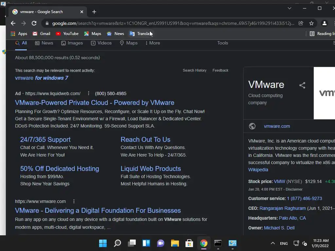Close the vmware Google Search tab
This screenshot has width=335, height=251.
[x=81, y=12]
